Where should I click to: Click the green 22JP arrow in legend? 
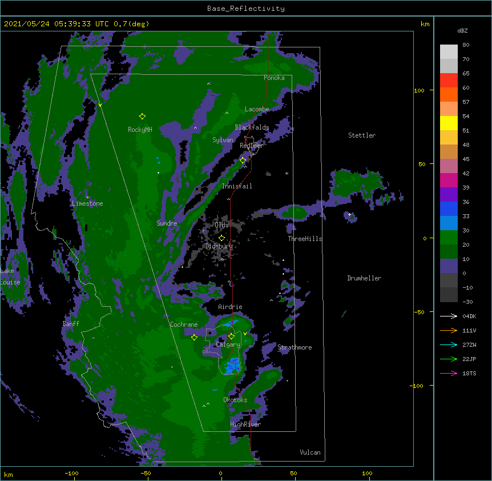(x=449, y=359)
